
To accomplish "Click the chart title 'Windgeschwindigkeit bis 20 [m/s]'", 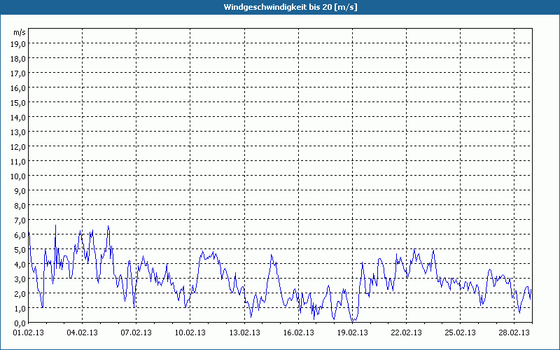I will pyautogui.click(x=290, y=7).
